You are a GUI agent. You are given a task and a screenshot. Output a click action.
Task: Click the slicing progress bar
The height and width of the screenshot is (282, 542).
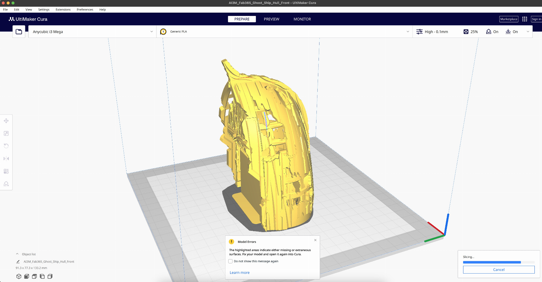pyautogui.click(x=499, y=262)
